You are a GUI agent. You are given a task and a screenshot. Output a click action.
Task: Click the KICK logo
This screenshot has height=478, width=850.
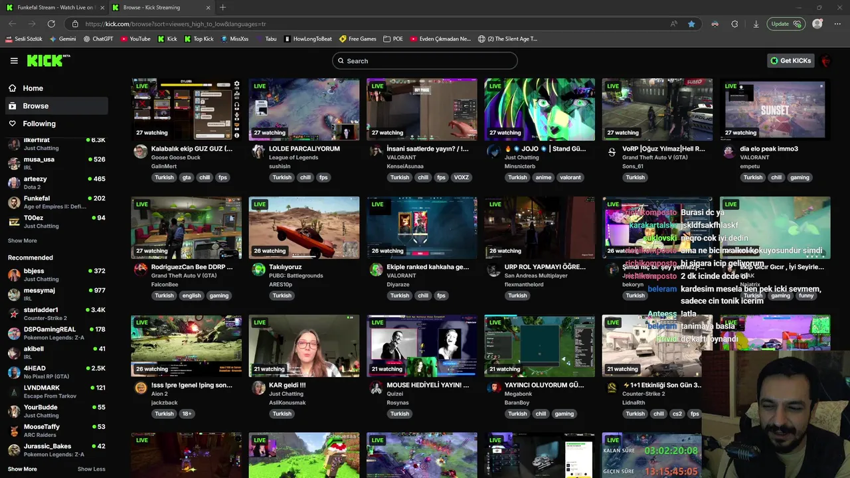pos(48,60)
